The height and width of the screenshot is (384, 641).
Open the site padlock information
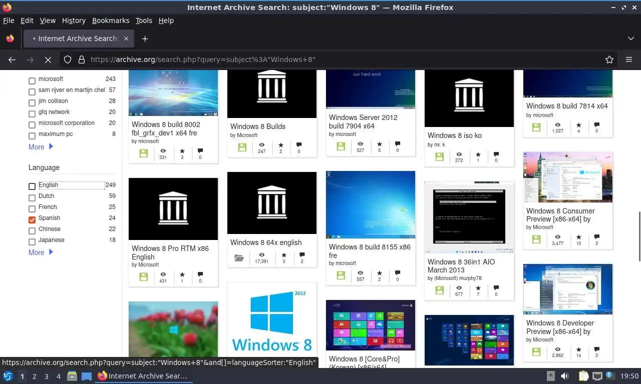coord(82,59)
